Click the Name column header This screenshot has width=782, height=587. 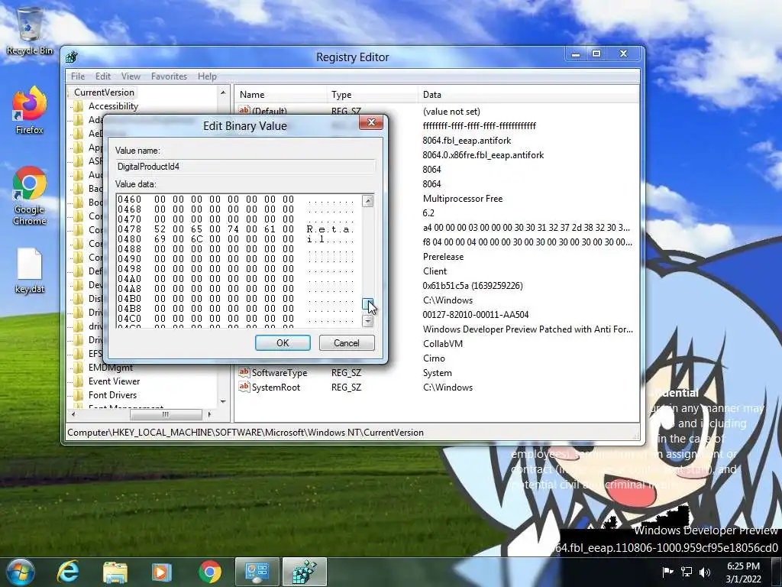(x=281, y=94)
